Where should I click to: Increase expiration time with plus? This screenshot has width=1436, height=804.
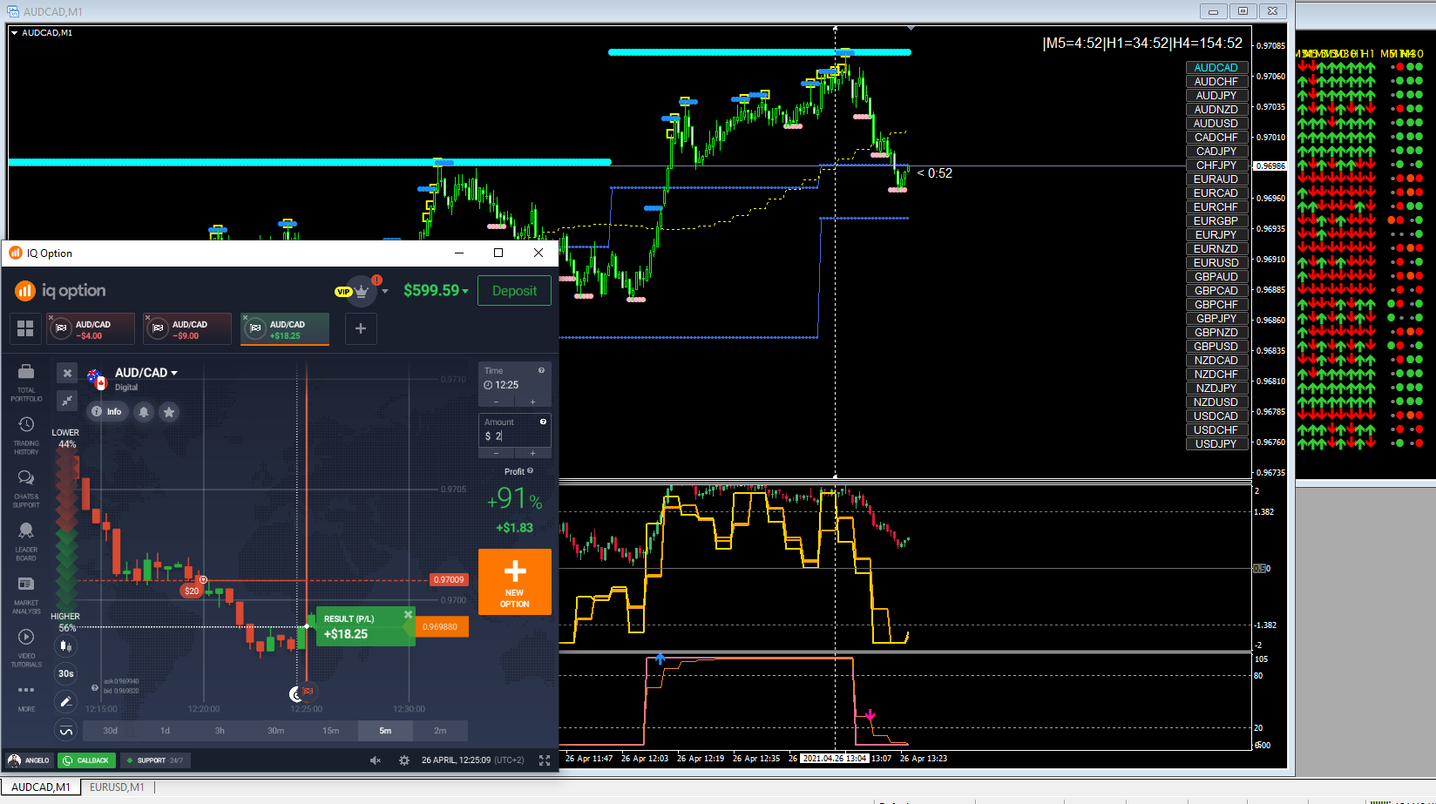pos(533,402)
